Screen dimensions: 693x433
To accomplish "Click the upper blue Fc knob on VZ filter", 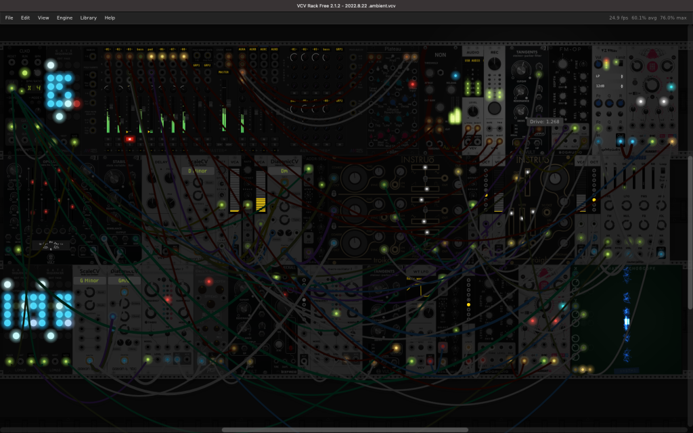I will click(598, 104).
